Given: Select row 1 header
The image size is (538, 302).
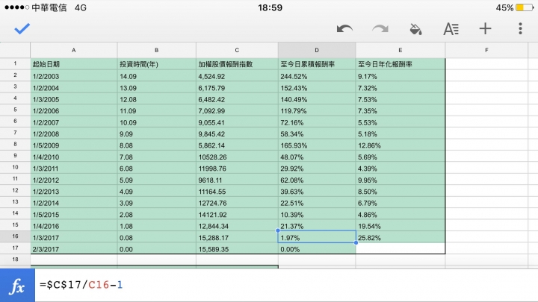Looking at the screenshot, I should (15, 63).
